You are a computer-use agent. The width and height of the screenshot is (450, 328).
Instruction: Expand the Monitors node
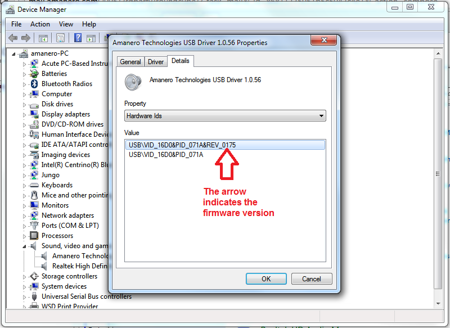pos(24,206)
